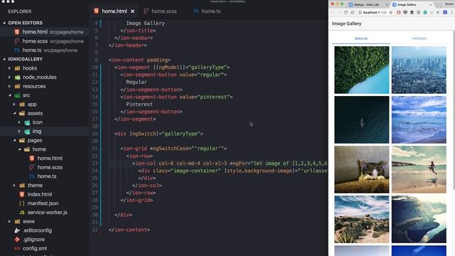
Task: Click the node_modules folder icon
Action: coord(17,78)
